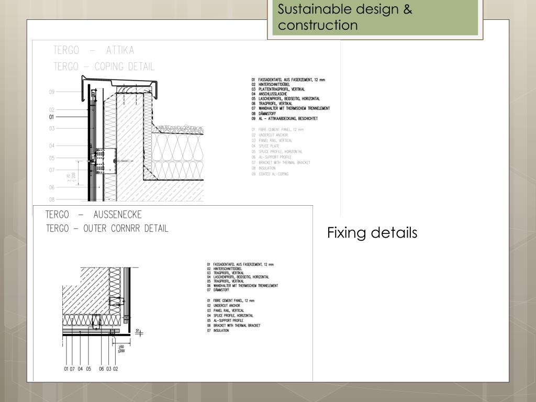Screen dimensions: 536x402
Task: Select "08 DÄMMSTOFF" legend entry
Action: point(264,114)
